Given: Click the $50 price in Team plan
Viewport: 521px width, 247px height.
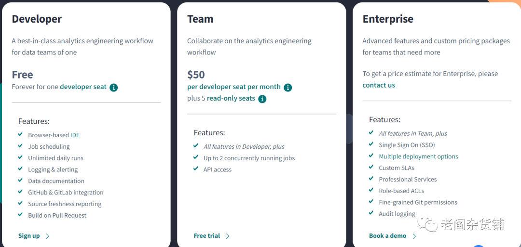Looking at the screenshot, I should 196,75.
